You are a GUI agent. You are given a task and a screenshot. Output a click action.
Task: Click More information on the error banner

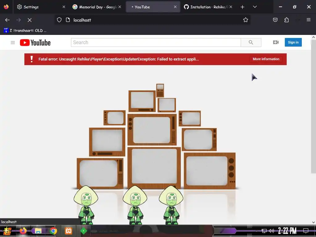(266, 59)
